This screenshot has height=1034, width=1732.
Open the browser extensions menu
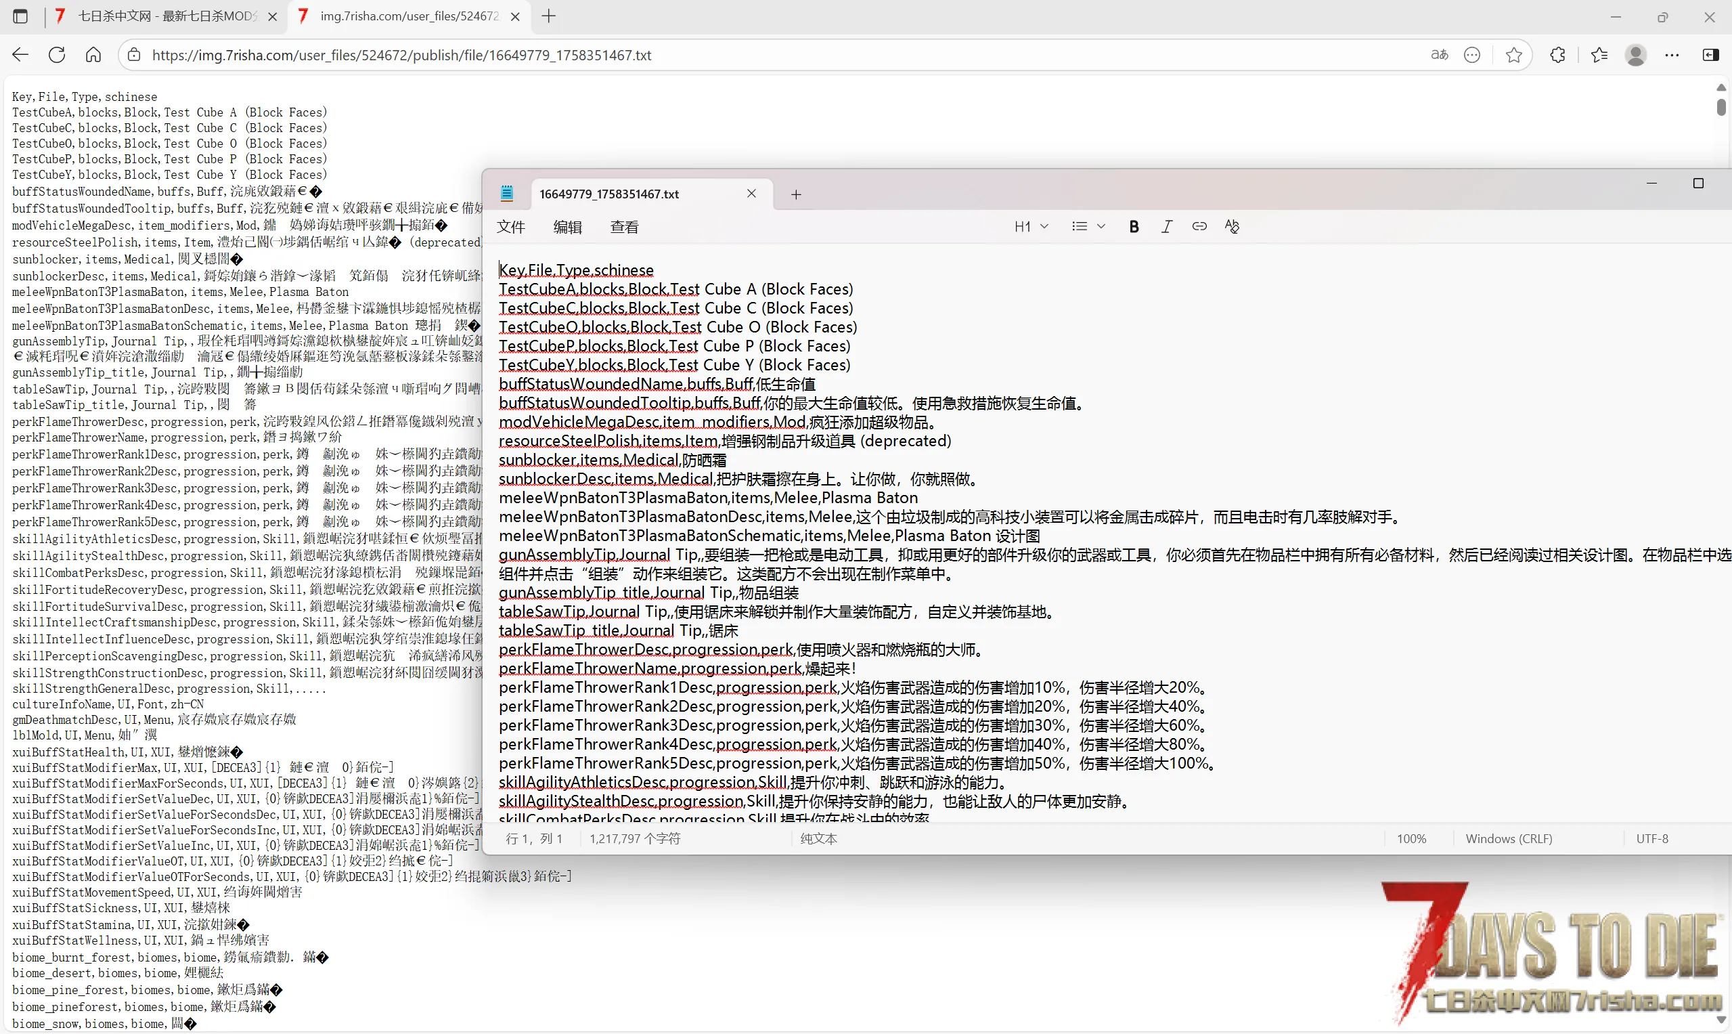click(x=1557, y=55)
